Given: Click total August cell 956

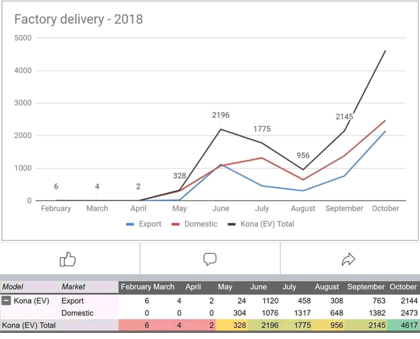Looking at the screenshot, I should (337, 325).
